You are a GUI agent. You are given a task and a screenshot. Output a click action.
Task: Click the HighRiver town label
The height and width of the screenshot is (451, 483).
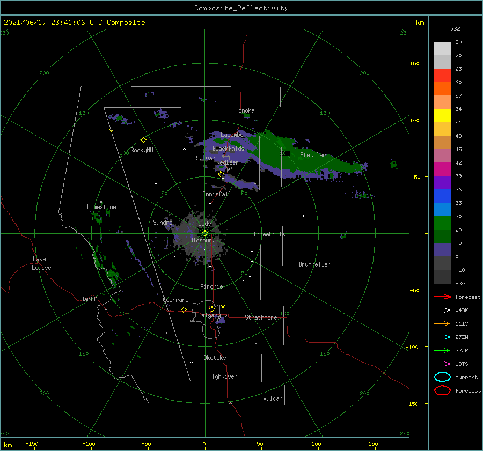pos(223,376)
